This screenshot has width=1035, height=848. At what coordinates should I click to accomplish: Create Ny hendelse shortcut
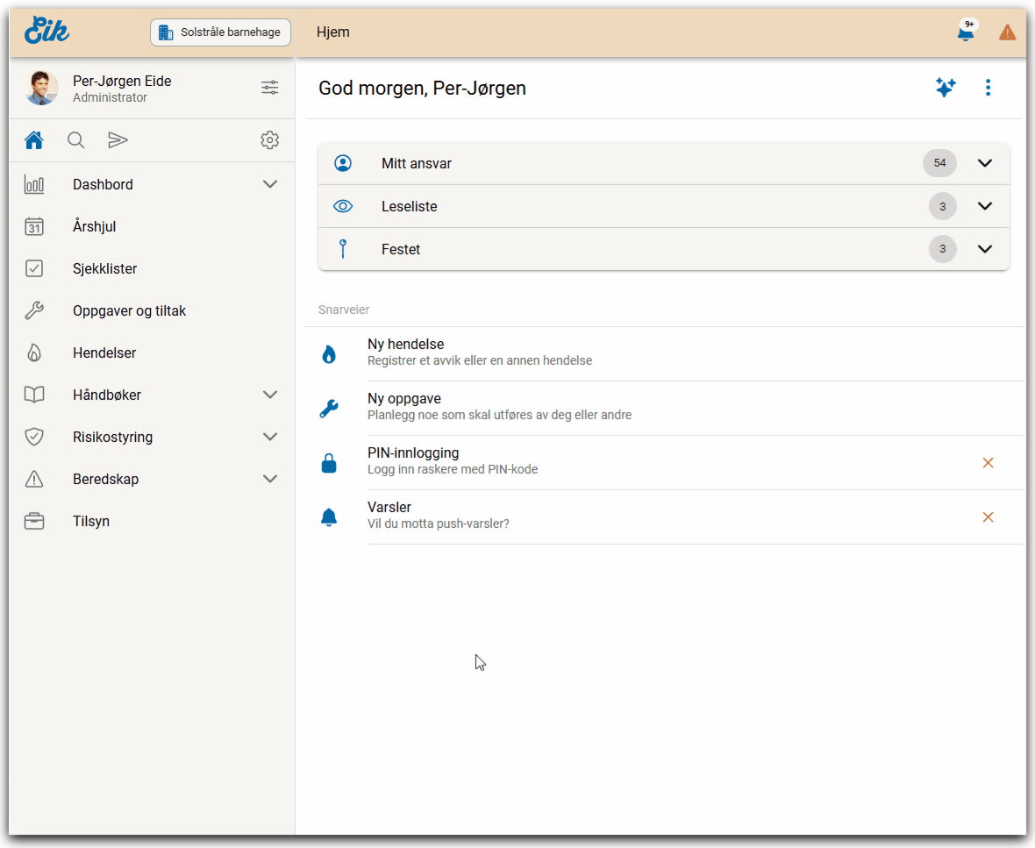pyautogui.click(x=405, y=353)
